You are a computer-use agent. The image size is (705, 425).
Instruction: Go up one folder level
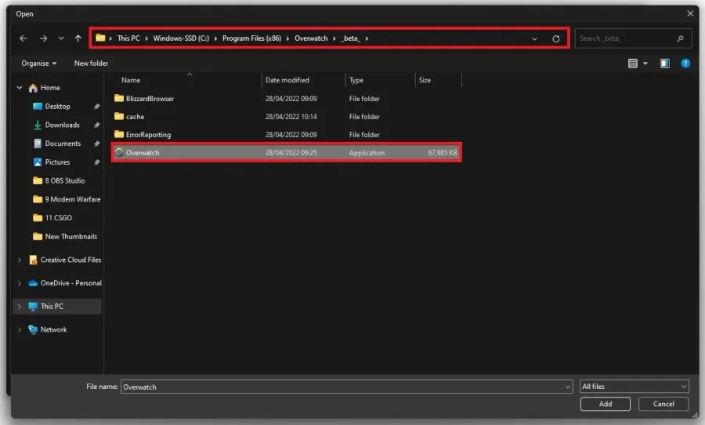(78, 38)
